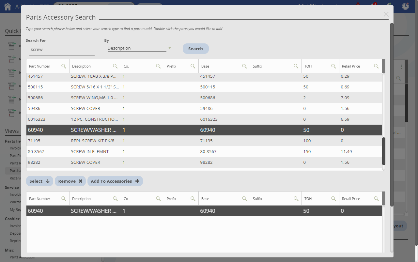The image size is (418, 262).
Task: Click the dialog's vertical scrollbar
Action: tap(392, 114)
